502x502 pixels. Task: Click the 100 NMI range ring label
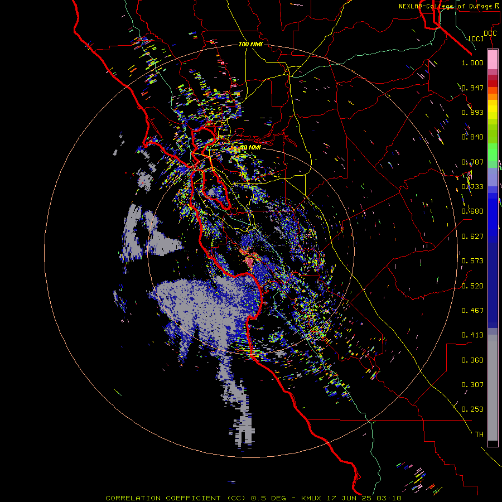(x=250, y=44)
